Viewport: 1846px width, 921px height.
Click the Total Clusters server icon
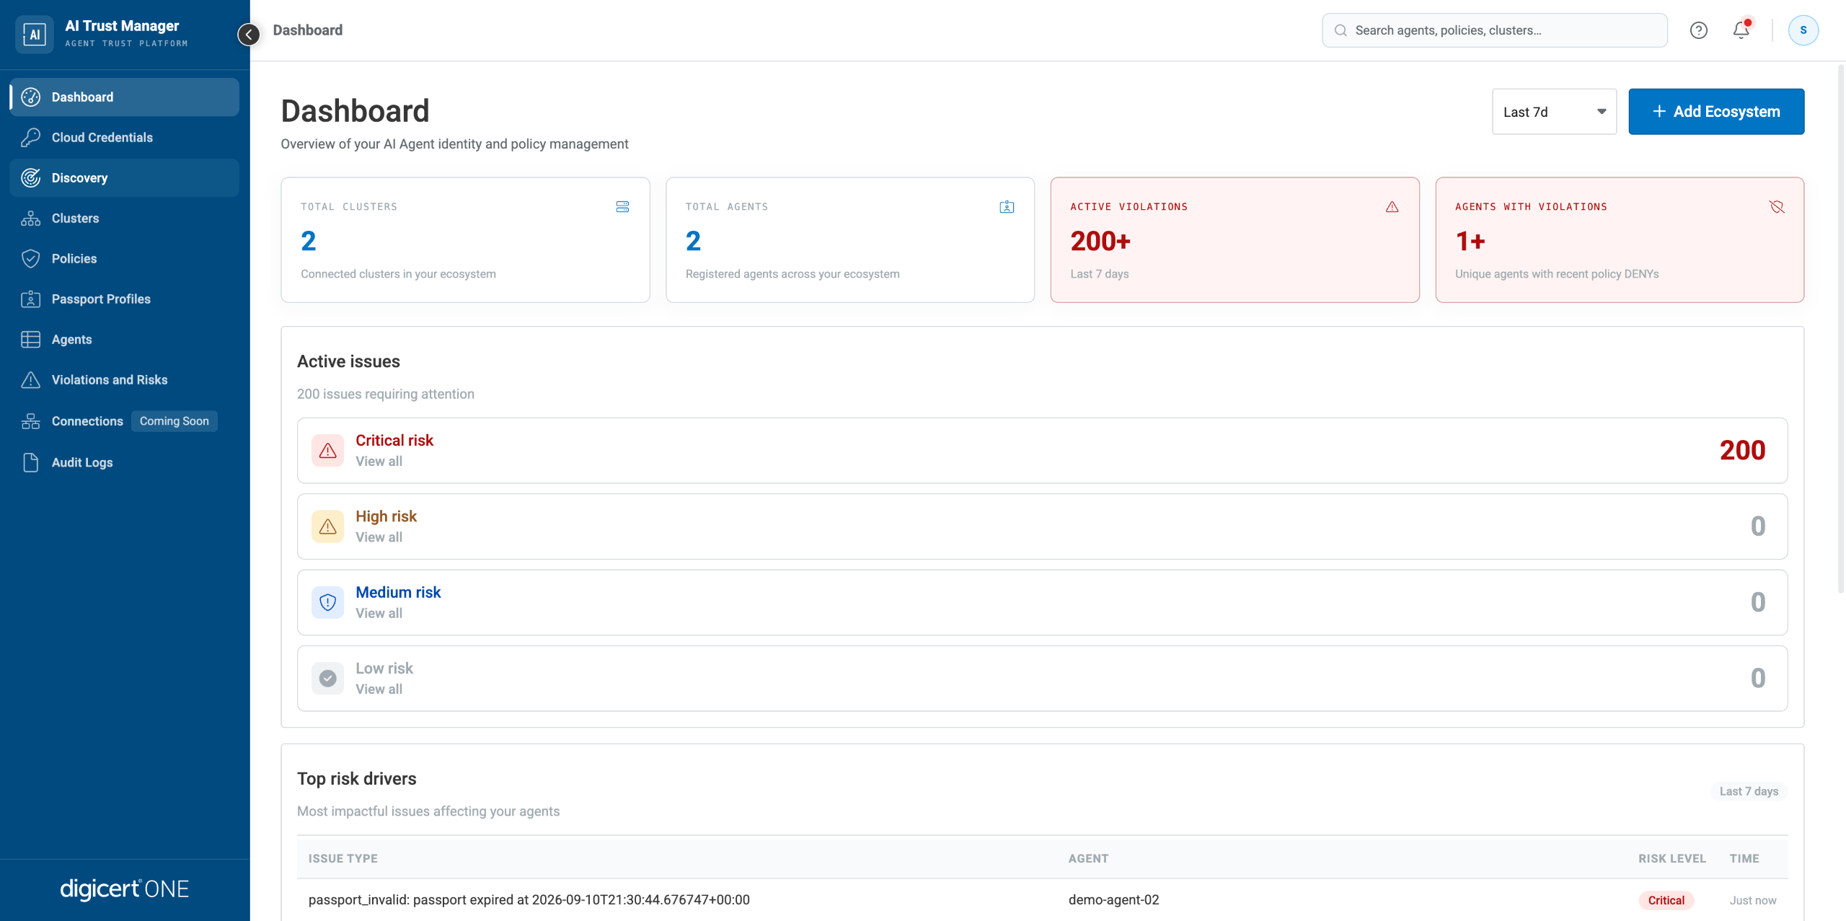click(622, 207)
